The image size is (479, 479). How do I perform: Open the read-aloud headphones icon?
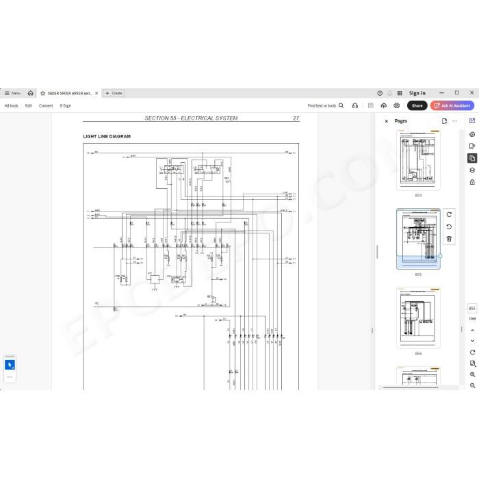click(355, 105)
